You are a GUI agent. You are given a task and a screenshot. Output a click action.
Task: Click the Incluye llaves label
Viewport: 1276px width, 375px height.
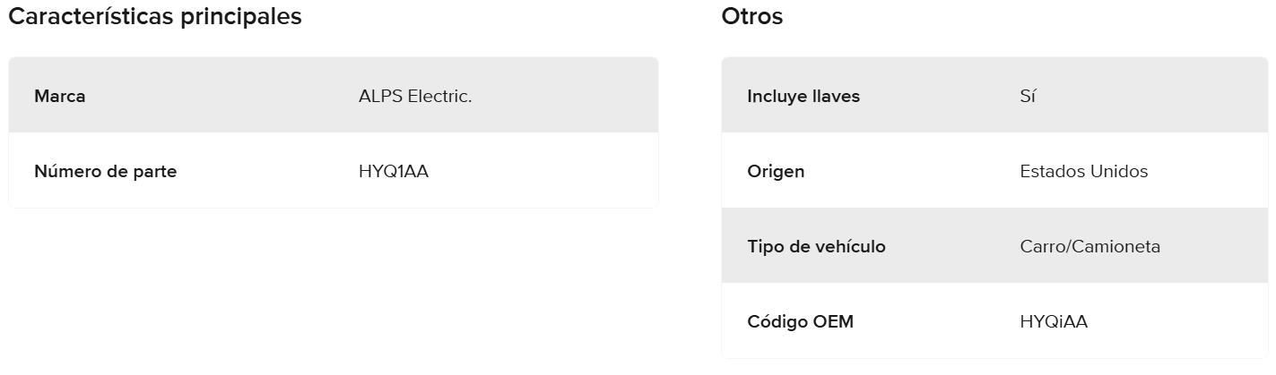click(803, 96)
